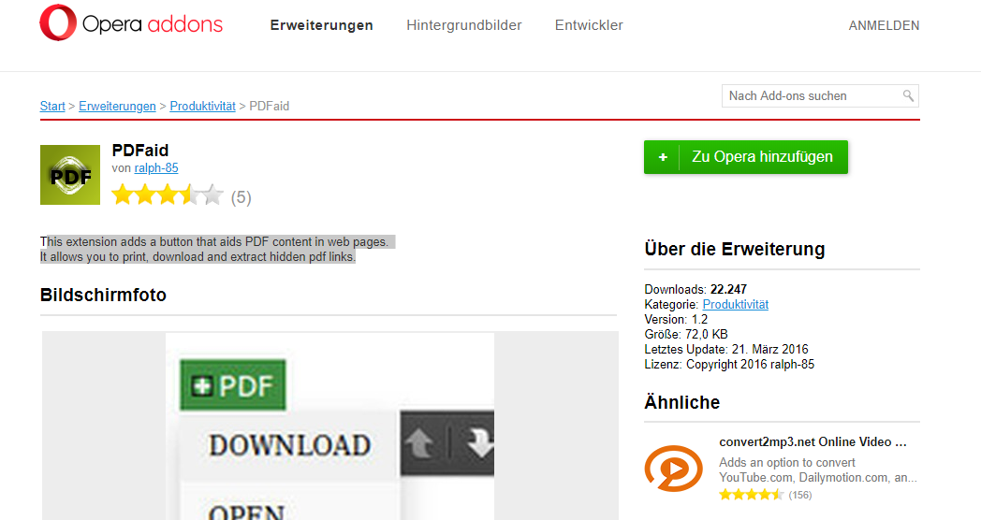The image size is (981, 520).
Task: Click the Version: 1.2 text
Action: tap(677, 319)
